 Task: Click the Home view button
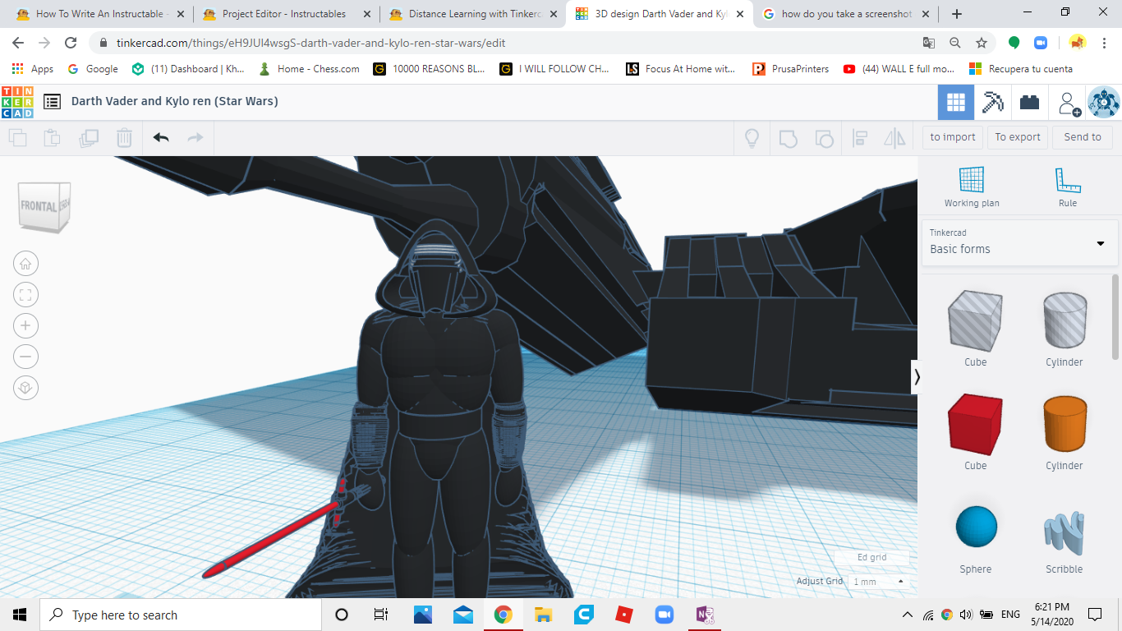(x=25, y=264)
